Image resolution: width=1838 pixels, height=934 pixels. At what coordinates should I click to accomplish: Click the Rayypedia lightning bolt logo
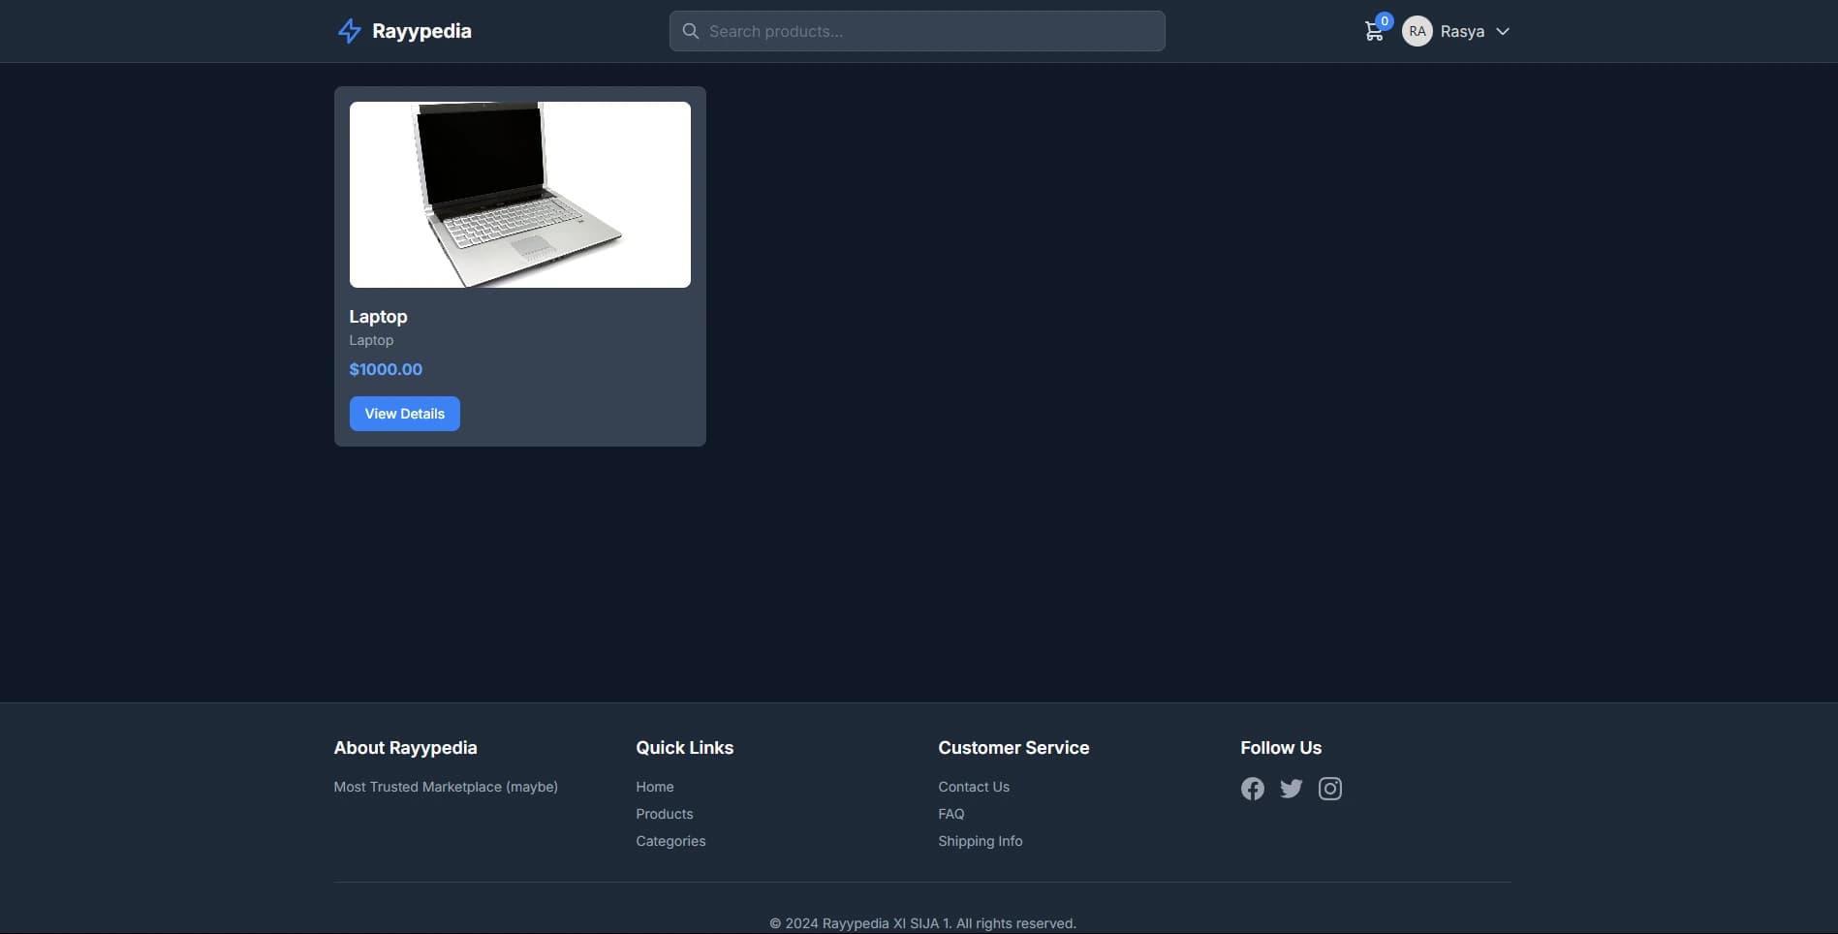click(x=349, y=30)
